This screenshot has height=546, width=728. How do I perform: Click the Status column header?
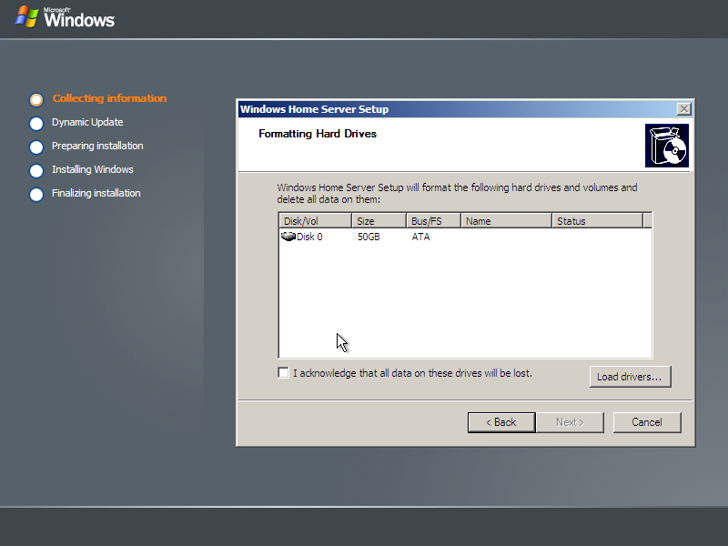(x=598, y=221)
